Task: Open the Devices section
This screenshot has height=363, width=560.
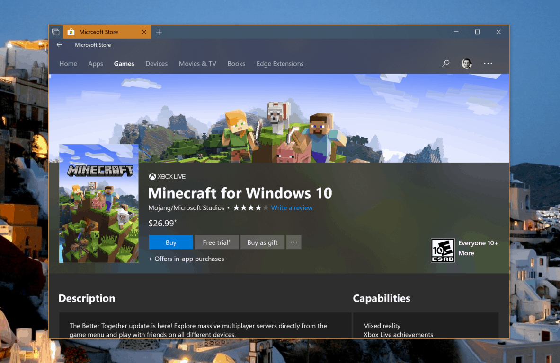Action: point(156,63)
